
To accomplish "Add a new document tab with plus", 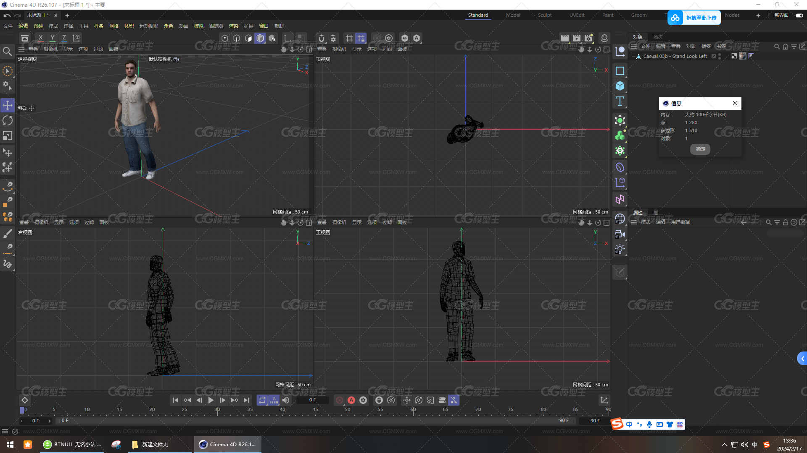I will [67, 16].
